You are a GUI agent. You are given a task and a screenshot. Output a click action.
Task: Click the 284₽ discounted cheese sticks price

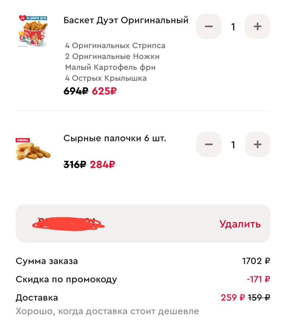click(x=102, y=165)
